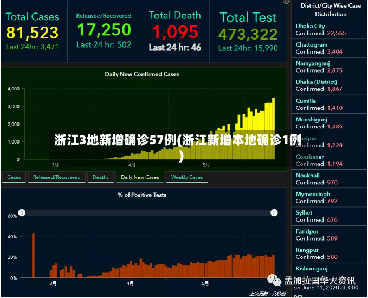The image size is (368, 298).
Task: Select the Rangpur district entry
Action: 330,254
